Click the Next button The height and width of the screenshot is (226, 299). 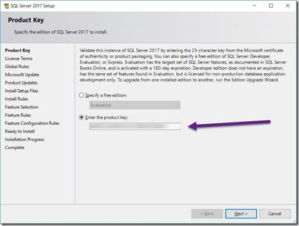click(241, 214)
